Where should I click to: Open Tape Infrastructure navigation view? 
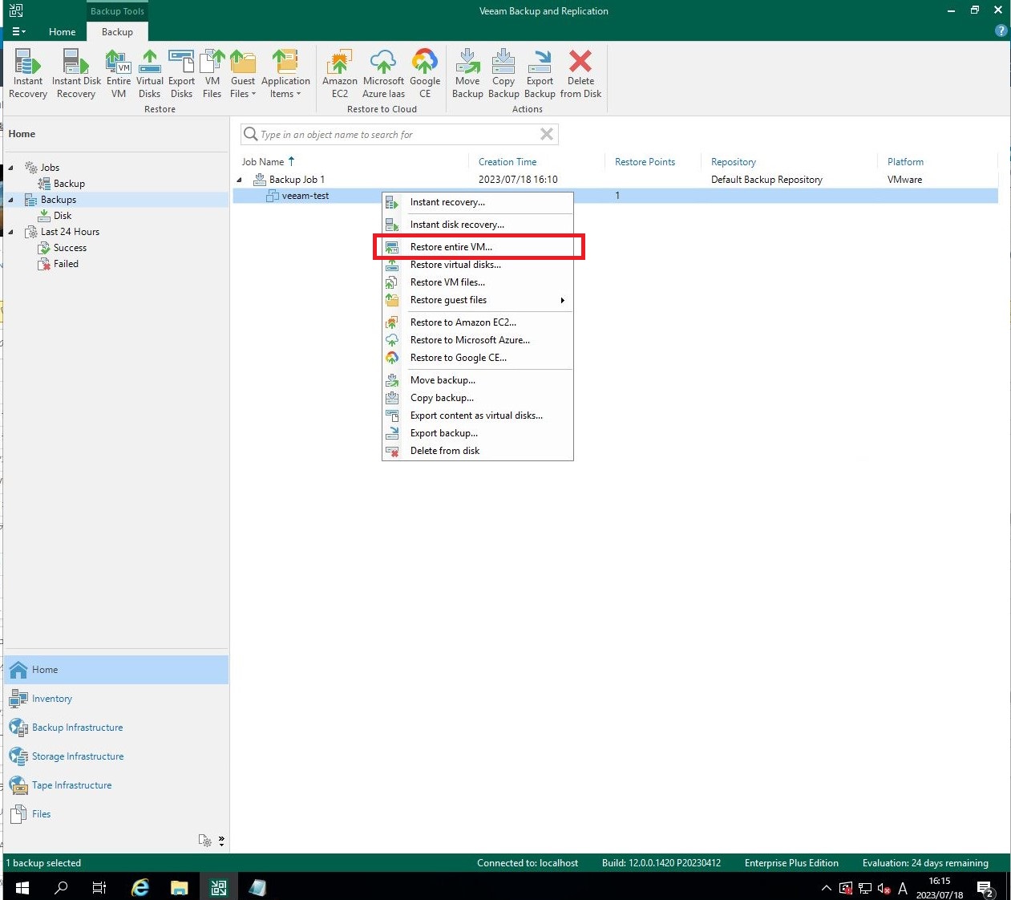[x=116, y=785]
